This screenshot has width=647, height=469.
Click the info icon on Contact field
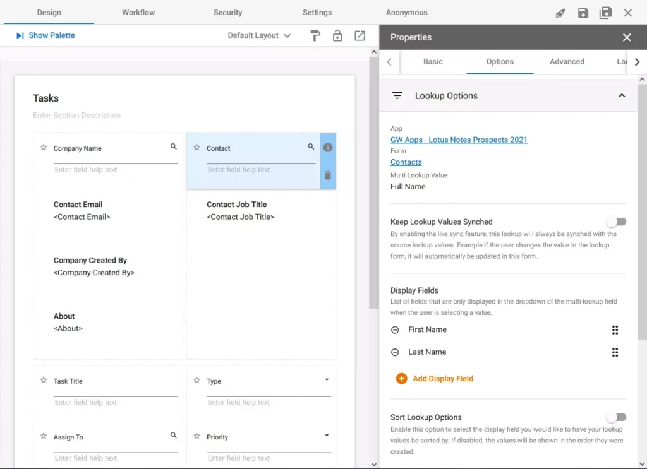[x=328, y=147]
